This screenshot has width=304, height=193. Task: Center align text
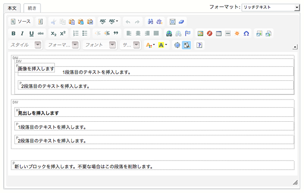138,33
